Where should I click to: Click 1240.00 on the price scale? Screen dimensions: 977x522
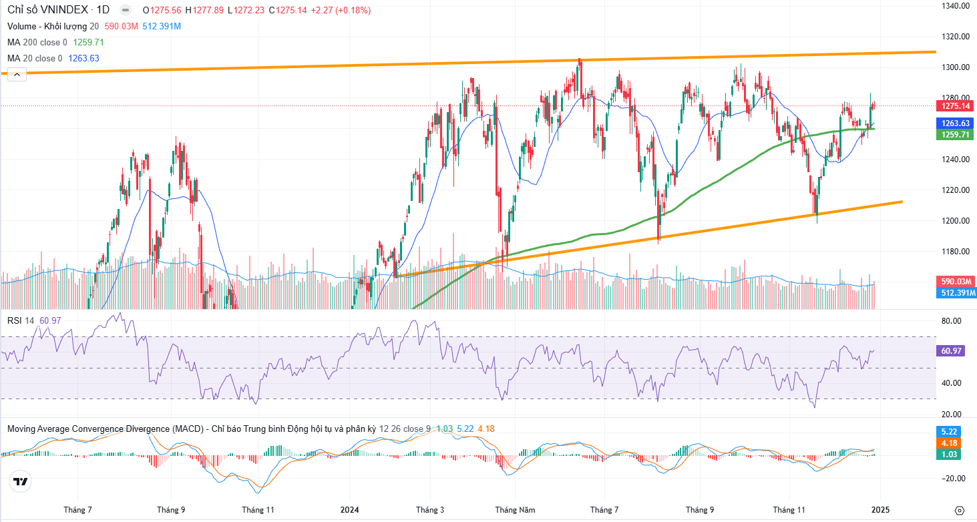956,160
